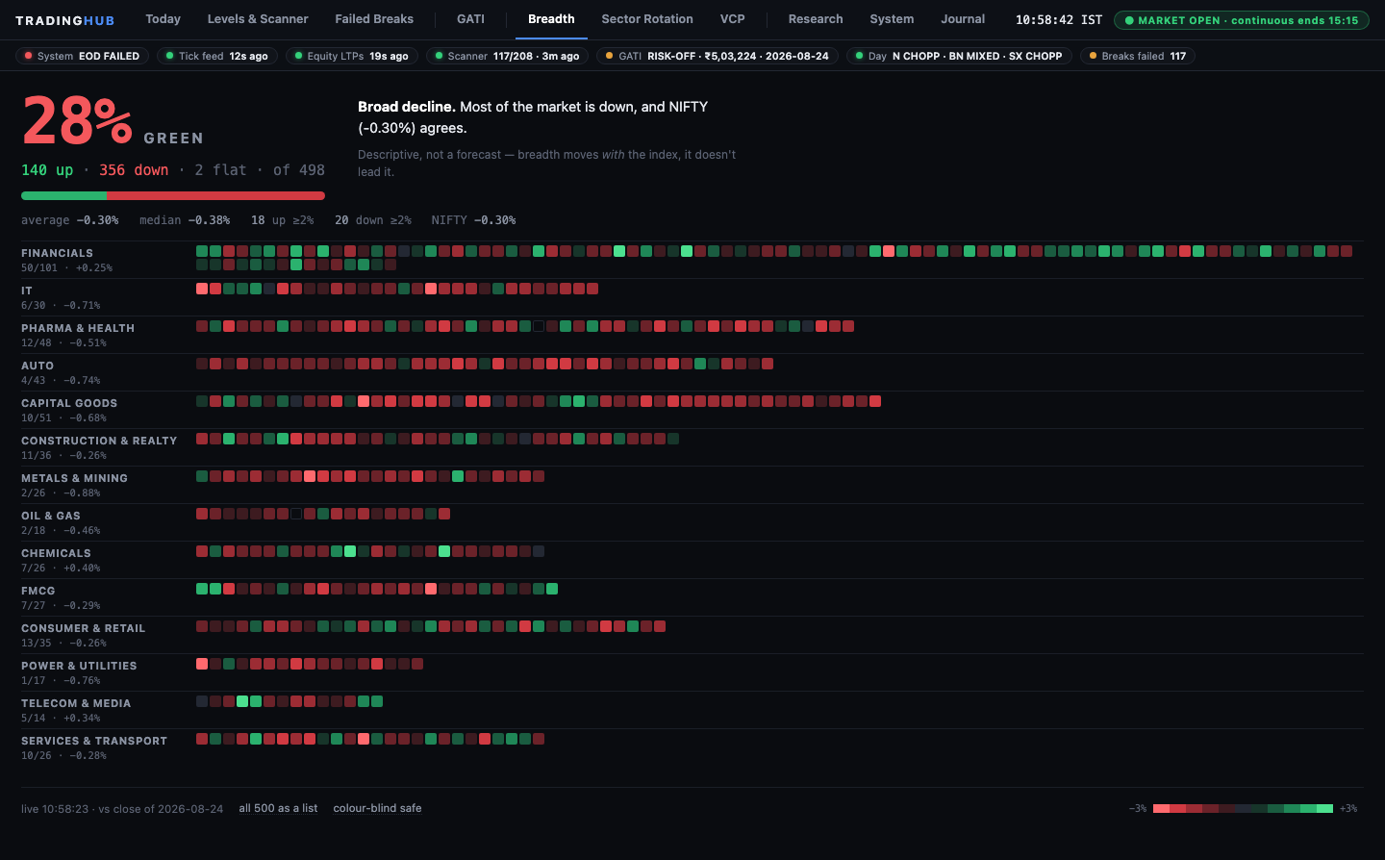Click the Equity LTPs 19s ago chip

click(352, 56)
